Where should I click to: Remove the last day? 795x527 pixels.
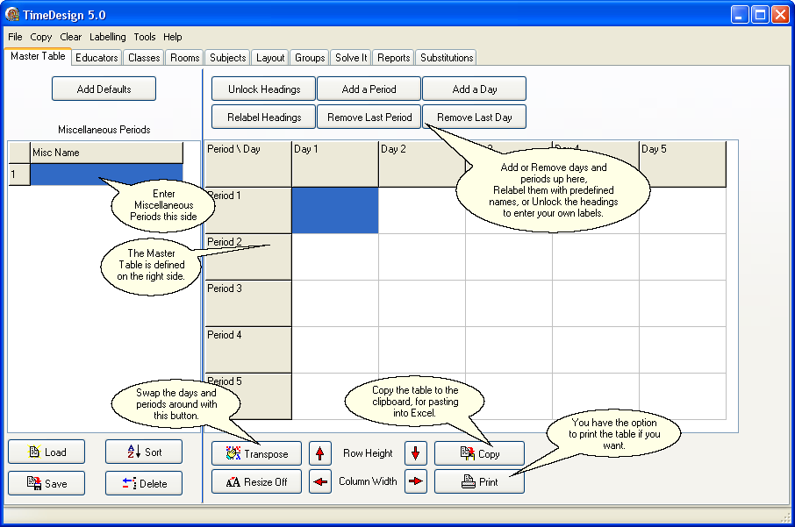tap(475, 117)
